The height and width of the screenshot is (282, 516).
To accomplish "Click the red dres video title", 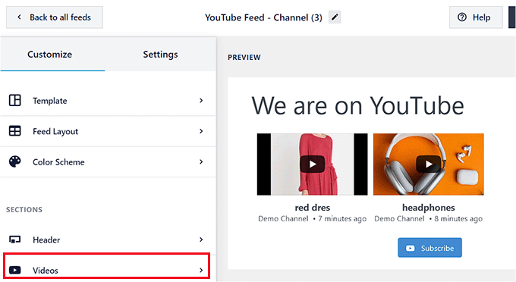I will click(313, 208).
